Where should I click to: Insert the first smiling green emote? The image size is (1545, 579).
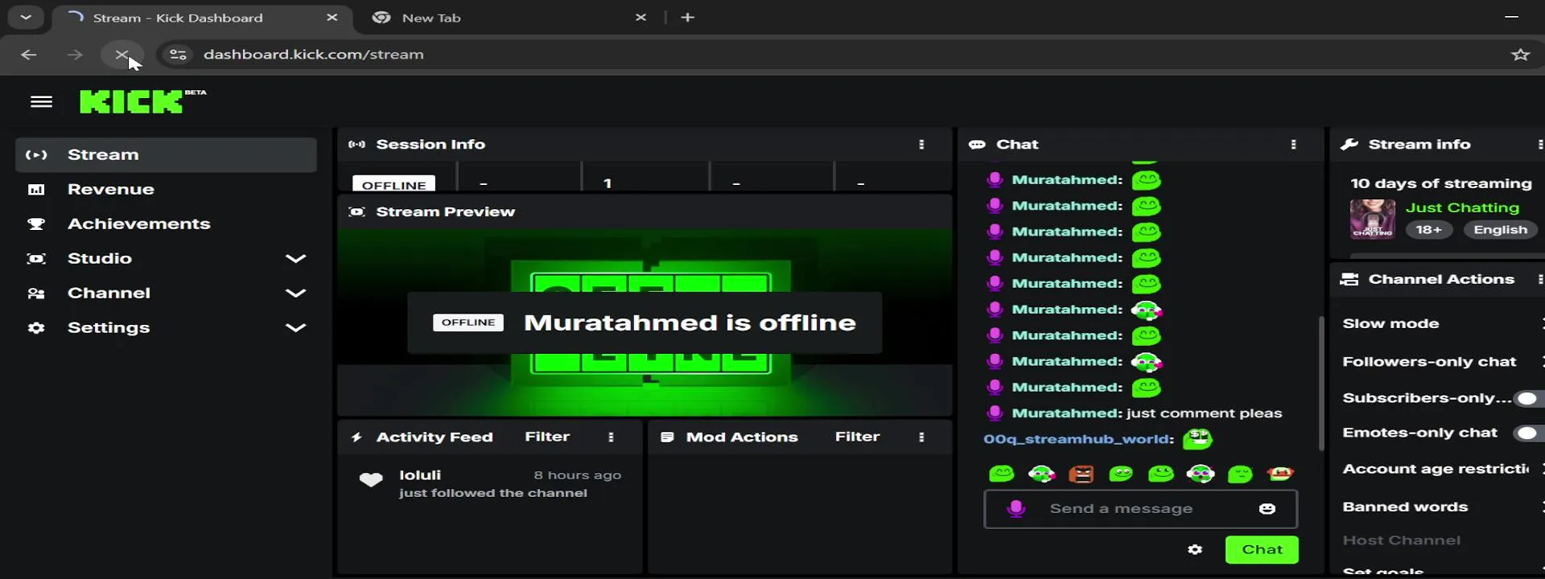point(1001,474)
